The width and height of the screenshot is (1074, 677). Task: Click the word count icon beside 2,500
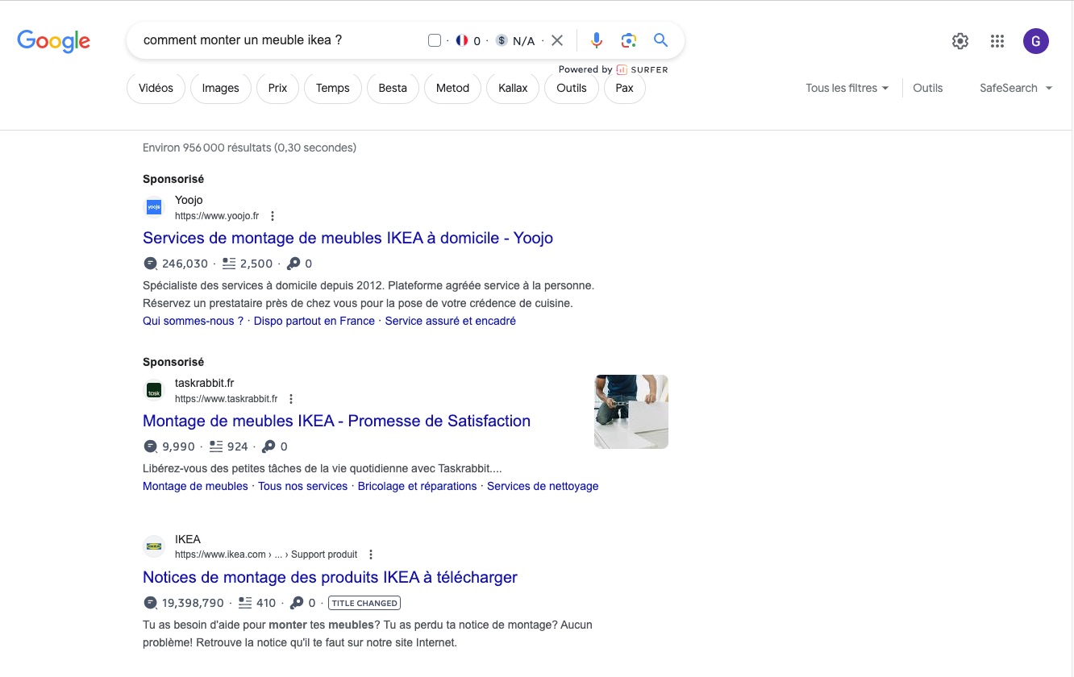(x=228, y=264)
